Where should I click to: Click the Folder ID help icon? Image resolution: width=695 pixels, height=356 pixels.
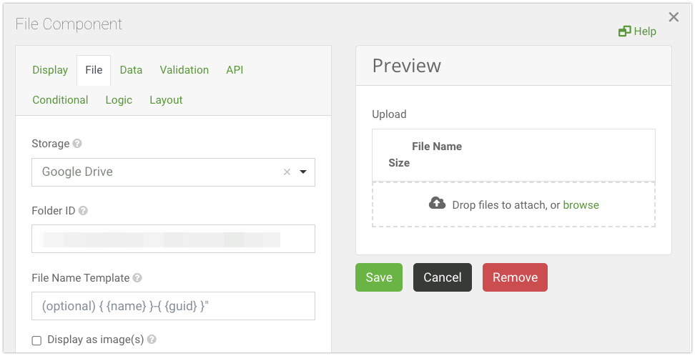pos(83,211)
